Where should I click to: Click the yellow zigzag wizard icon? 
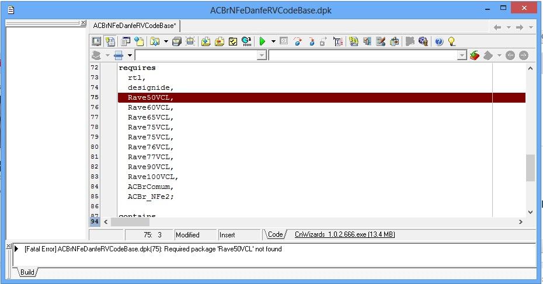click(x=354, y=41)
